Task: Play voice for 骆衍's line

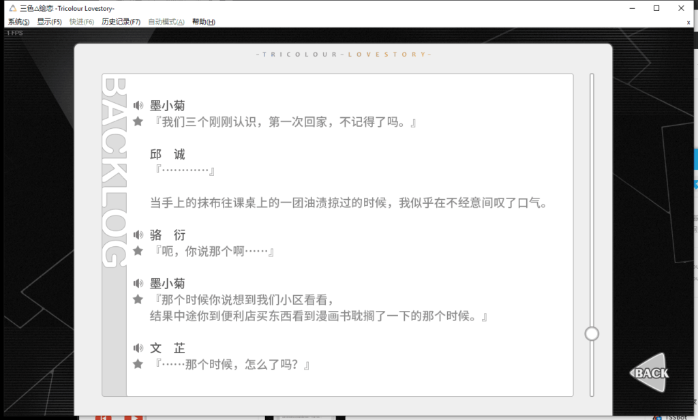Action: 138,235
